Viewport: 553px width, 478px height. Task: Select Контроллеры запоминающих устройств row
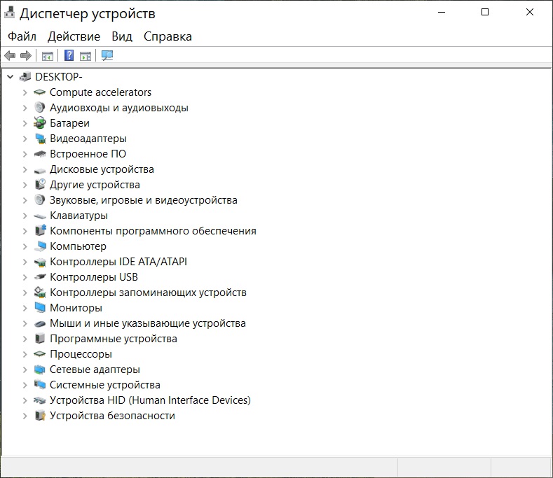148,293
